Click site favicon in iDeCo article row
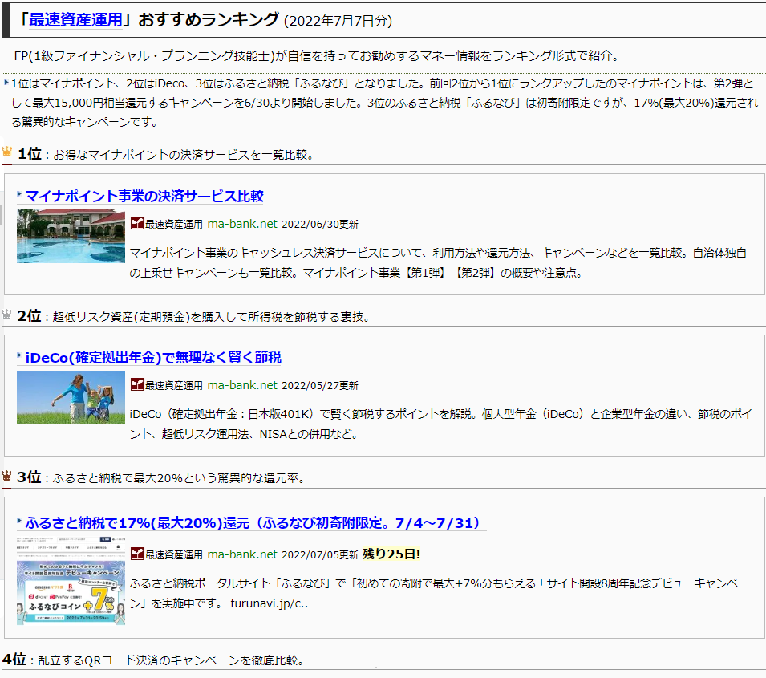The image size is (766, 678). tap(137, 384)
